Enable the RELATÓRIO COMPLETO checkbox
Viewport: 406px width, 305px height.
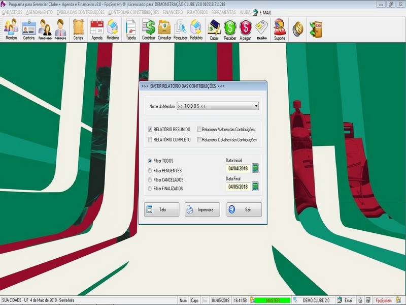tap(150, 139)
